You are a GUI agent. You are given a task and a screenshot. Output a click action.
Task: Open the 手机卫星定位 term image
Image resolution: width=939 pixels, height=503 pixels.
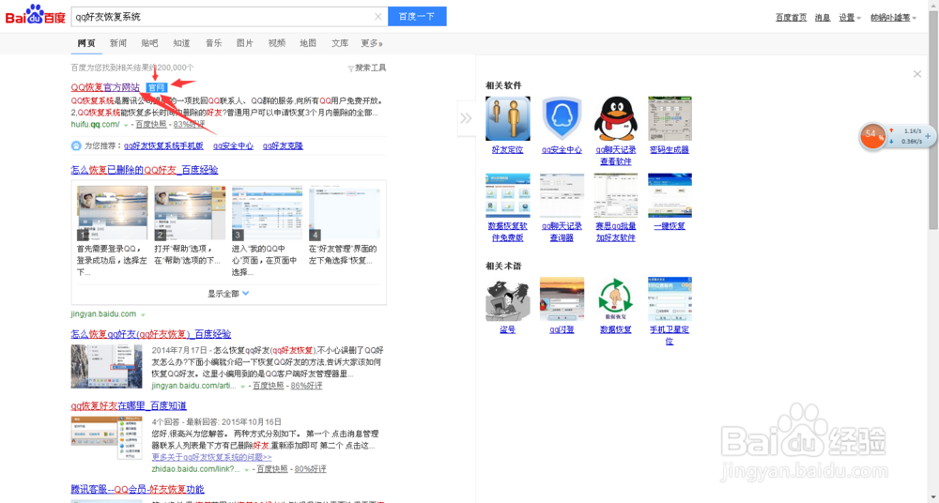tap(670, 298)
